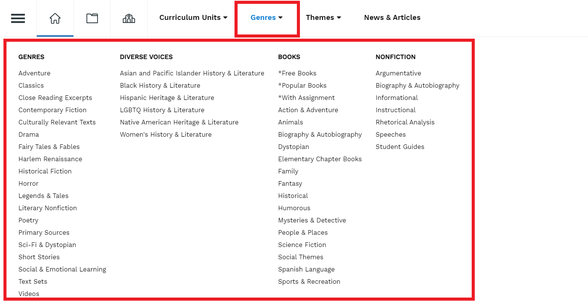This screenshot has width=588, height=301.
Task: Collapse the Genres dropdown menu
Action: [267, 18]
